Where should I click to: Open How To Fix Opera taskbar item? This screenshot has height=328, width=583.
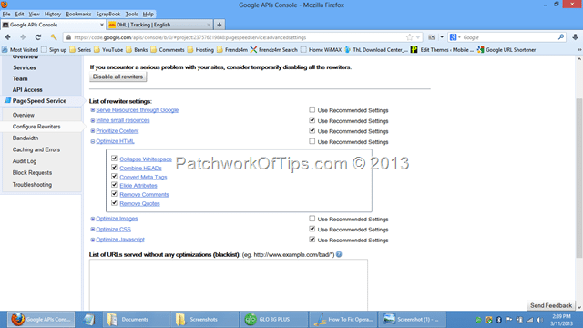coord(343,320)
